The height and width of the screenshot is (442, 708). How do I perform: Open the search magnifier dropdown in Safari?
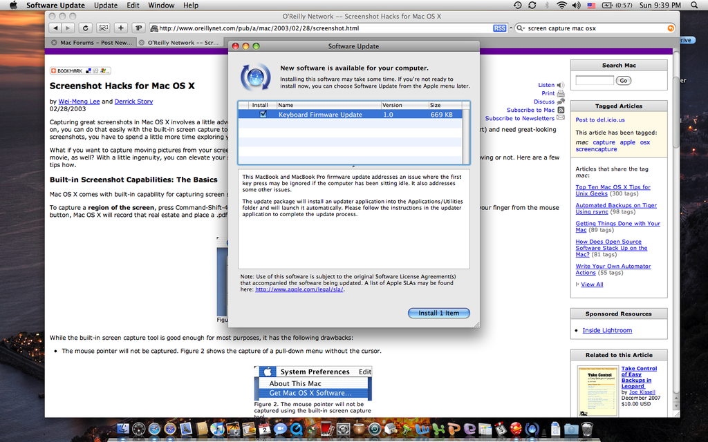click(x=521, y=28)
